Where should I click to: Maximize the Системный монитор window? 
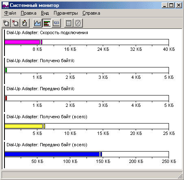coord(171,5)
